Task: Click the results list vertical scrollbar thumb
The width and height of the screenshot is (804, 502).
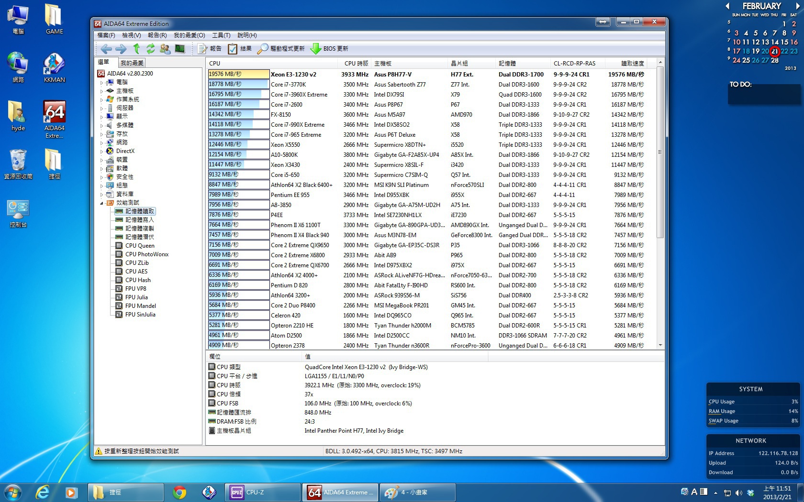Action: coord(660,152)
